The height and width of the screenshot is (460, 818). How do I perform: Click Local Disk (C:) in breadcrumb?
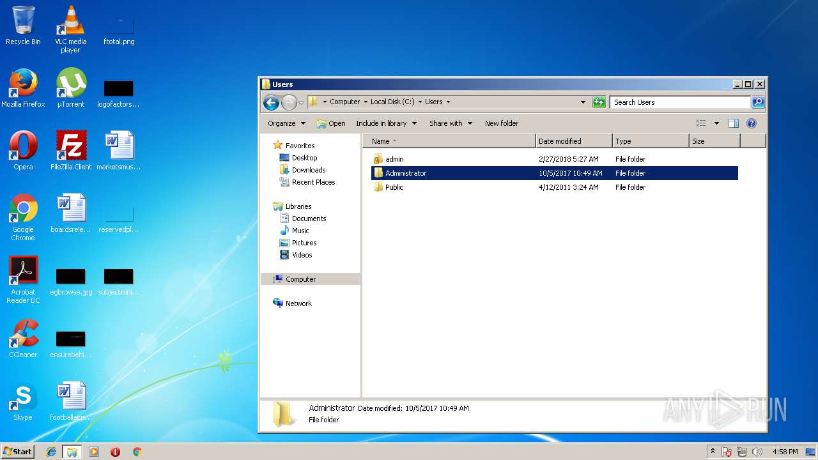point(392,102)
